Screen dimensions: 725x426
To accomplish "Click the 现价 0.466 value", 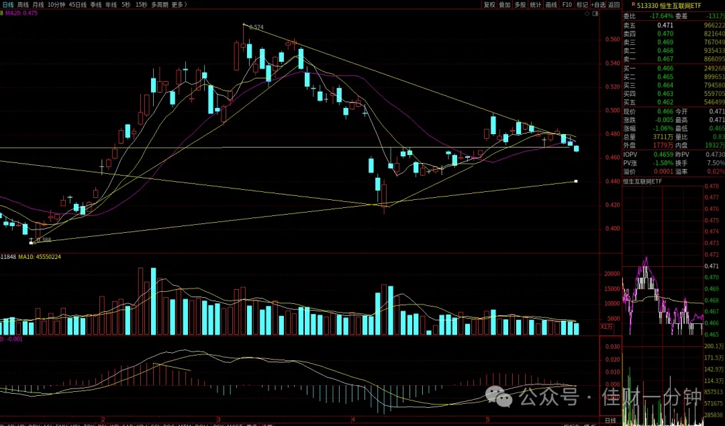I will tap(665, 111).
